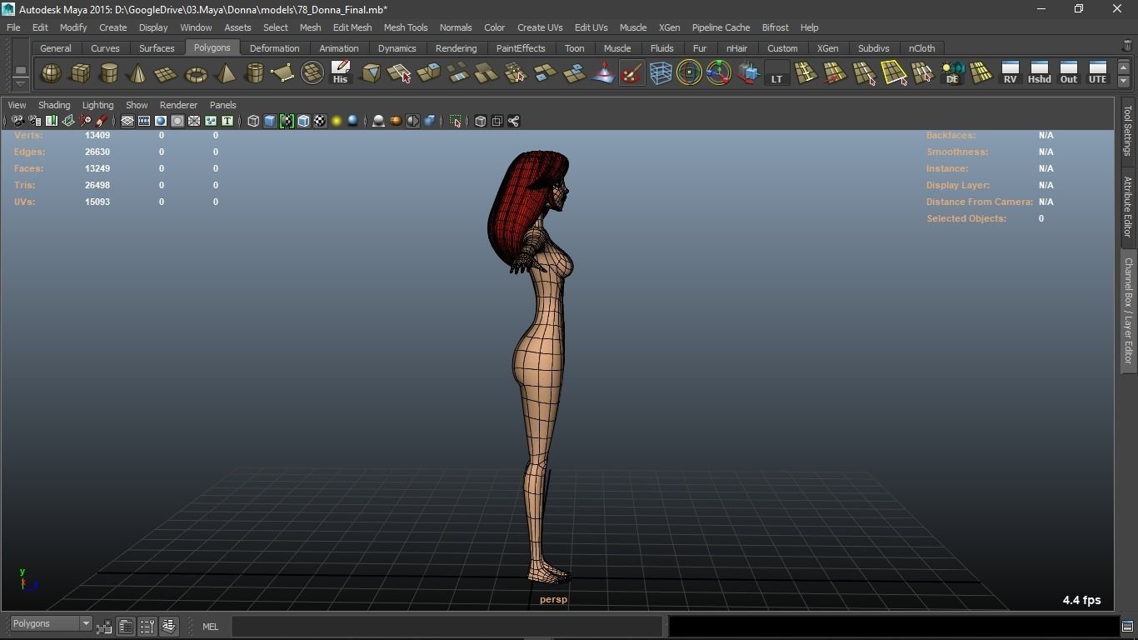Create a polygon cube from shelf

click(x=80, y=73)
